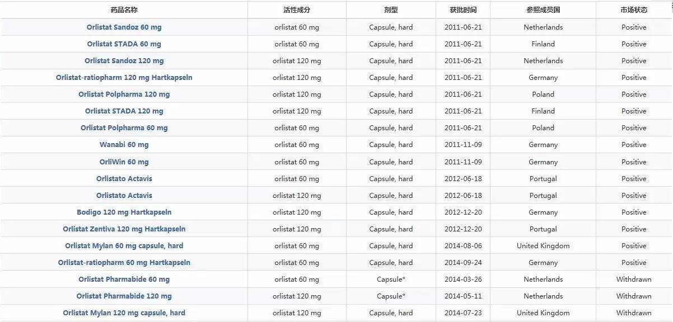This screenshot has width=673, height=322.
Task: Sort by the 活性成分 column header
Action: click(297, 10)
